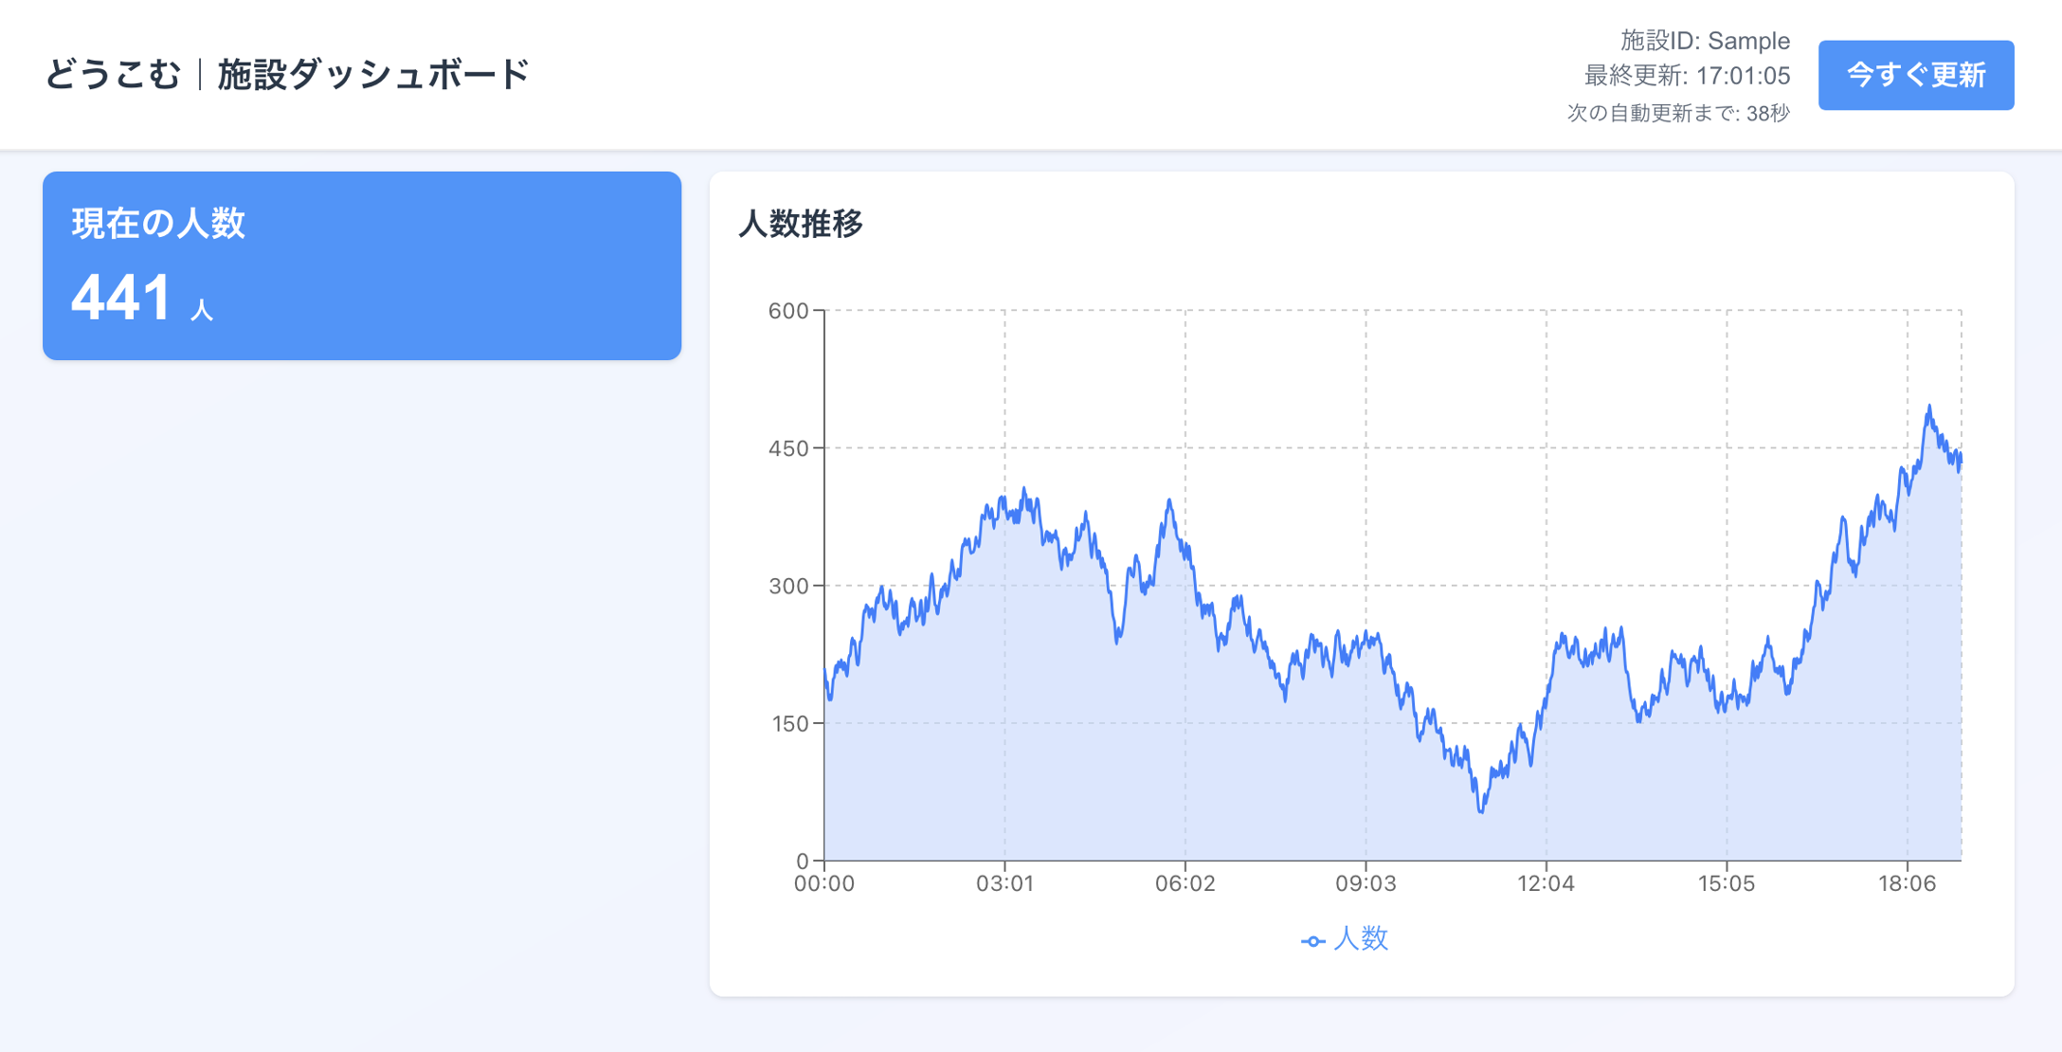
Task: Click the 441 current count number
Action: click(121, 298)
